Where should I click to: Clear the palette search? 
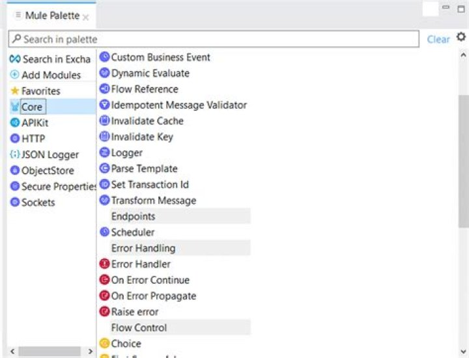coord(438,39)
